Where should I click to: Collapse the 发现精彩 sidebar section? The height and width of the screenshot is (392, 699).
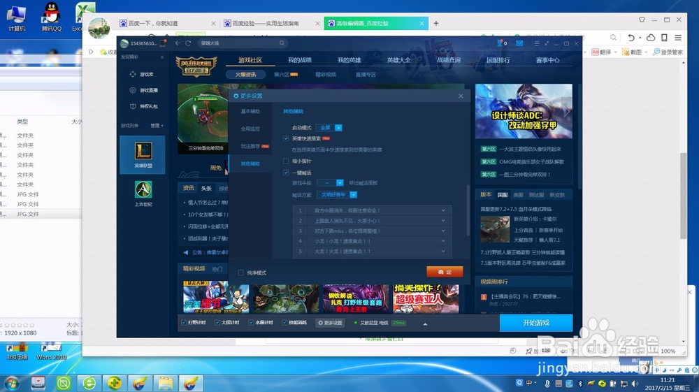162,57
